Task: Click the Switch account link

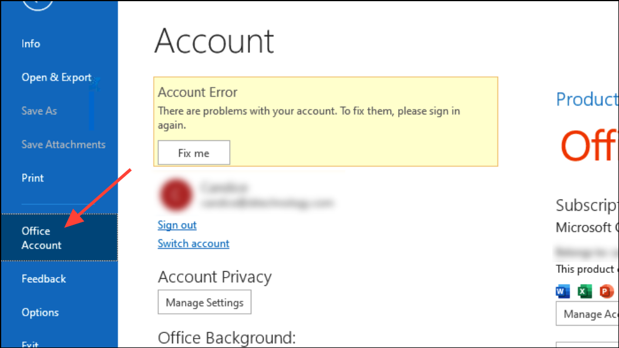Action: tap(193, 244)
